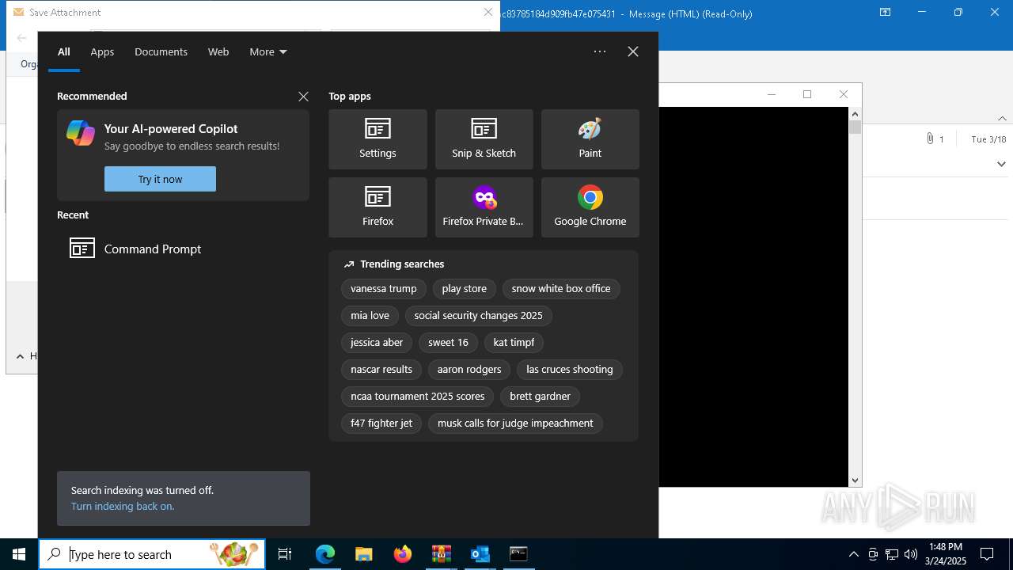Click the taskbar clock date
1013x570 pixels.
[946, 554]
